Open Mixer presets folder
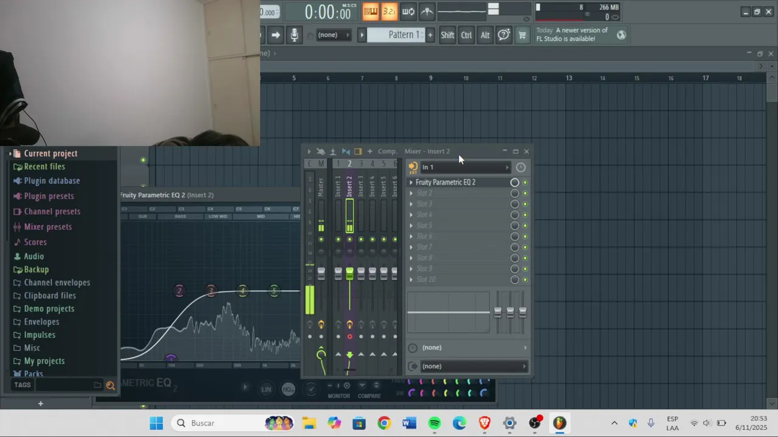The width and height of the screenshot is (778, 437). click(x=47, y=226)
